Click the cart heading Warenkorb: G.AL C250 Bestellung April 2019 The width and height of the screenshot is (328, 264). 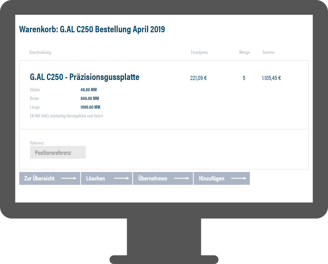point(92,29)
